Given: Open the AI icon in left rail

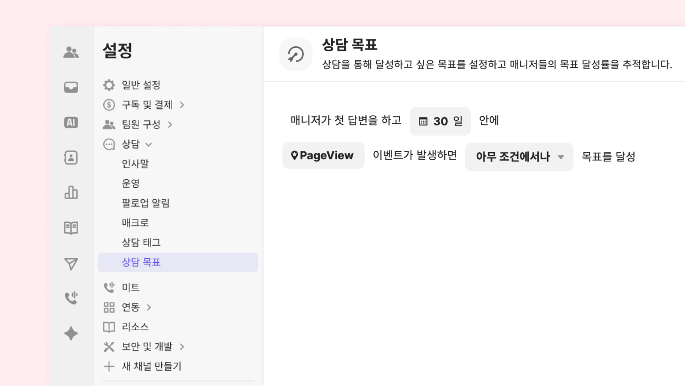Looking at the screenshot, I should click(x=71, y=122).
